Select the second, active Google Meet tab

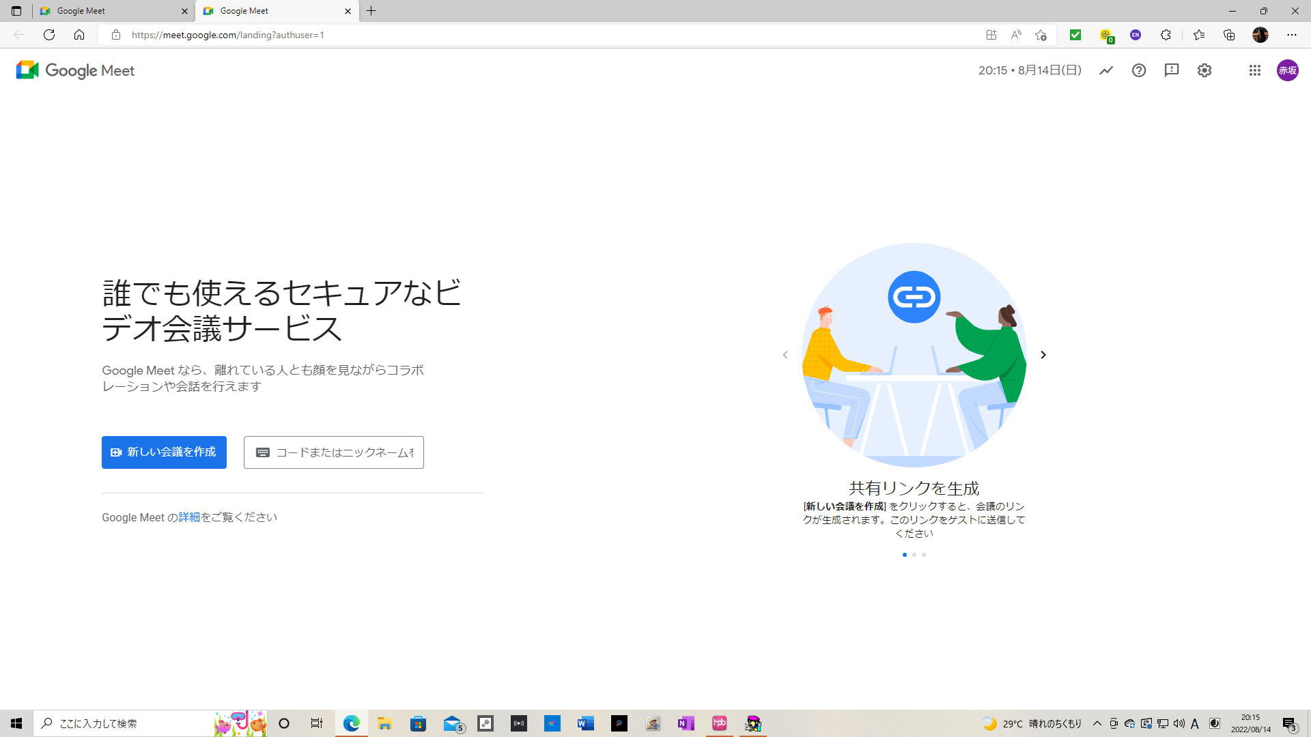[277, 11]
